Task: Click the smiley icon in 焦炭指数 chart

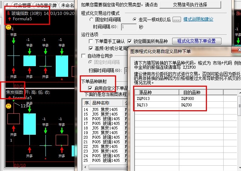Action: pyautogui.click(x=9, y=106)
